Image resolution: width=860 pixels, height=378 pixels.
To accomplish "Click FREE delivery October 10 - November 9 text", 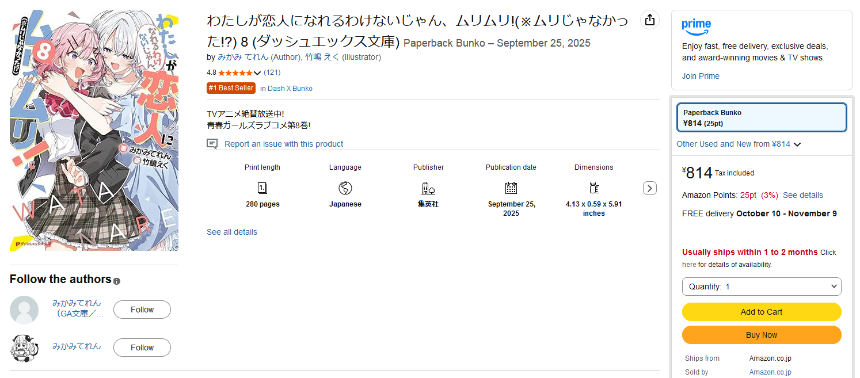I will click(x=759, y=213).
